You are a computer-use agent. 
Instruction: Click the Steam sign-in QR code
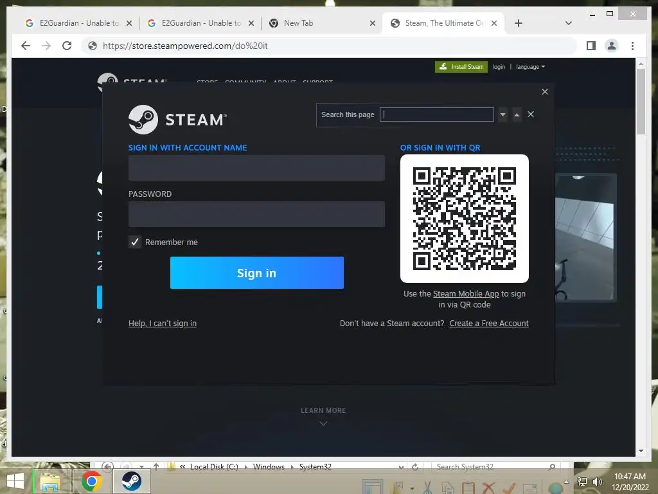point(465,219)
